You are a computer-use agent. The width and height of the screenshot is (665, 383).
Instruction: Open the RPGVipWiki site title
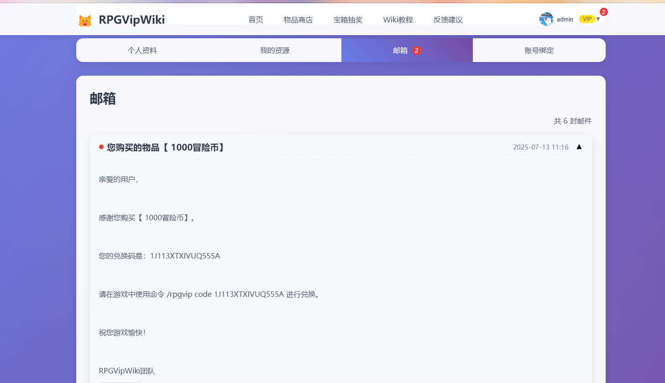click(131, 20)
